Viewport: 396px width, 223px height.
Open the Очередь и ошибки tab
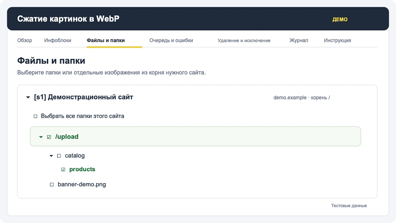click(171, 40)
